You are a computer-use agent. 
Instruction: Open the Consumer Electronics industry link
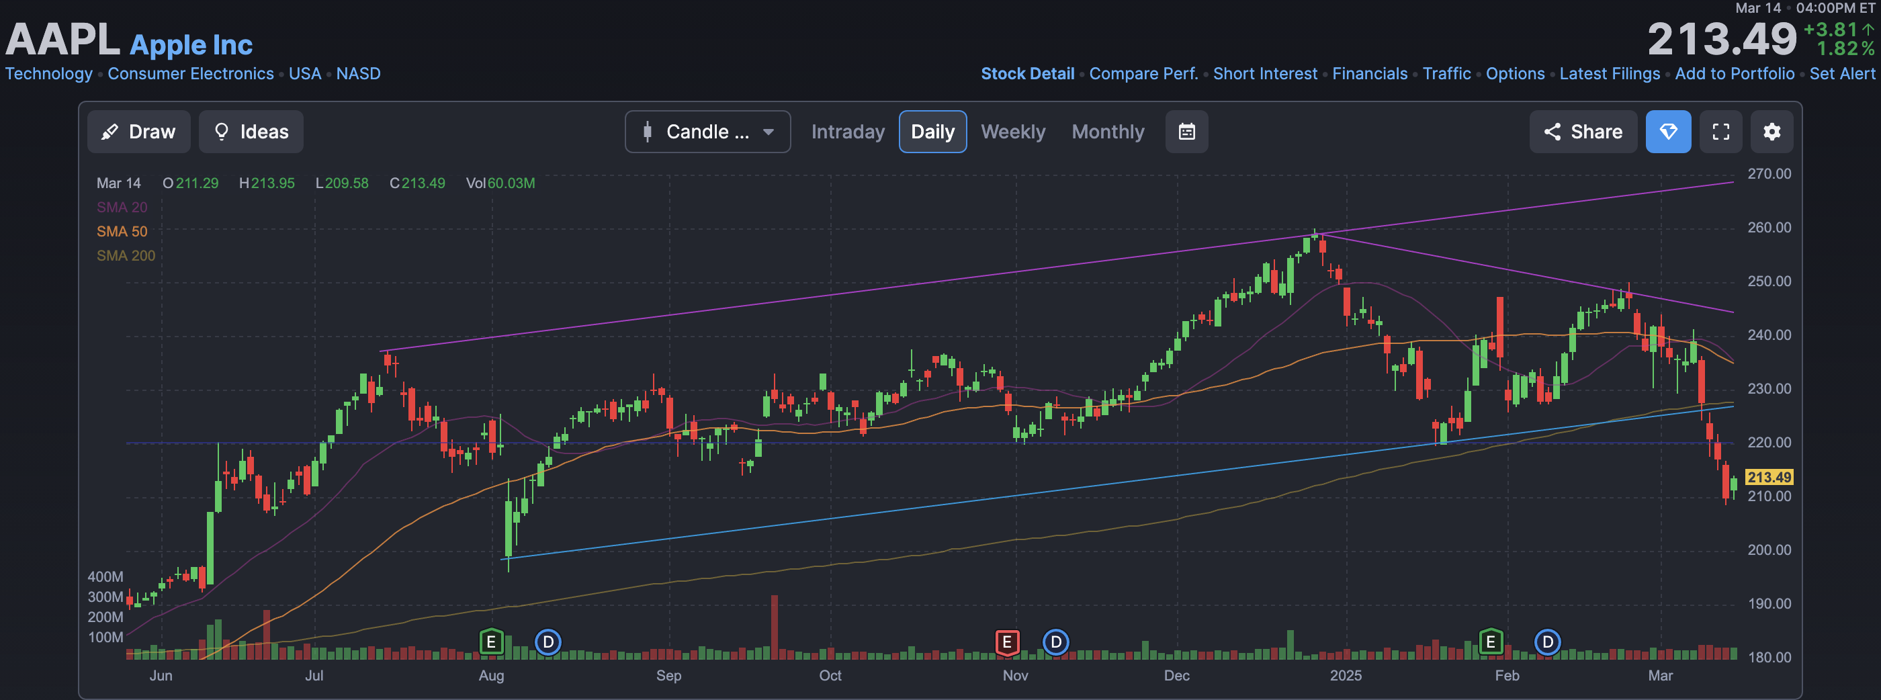(191, 74)
